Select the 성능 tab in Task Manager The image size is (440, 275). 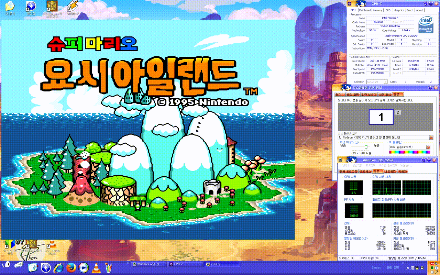(x=377, y=171)
